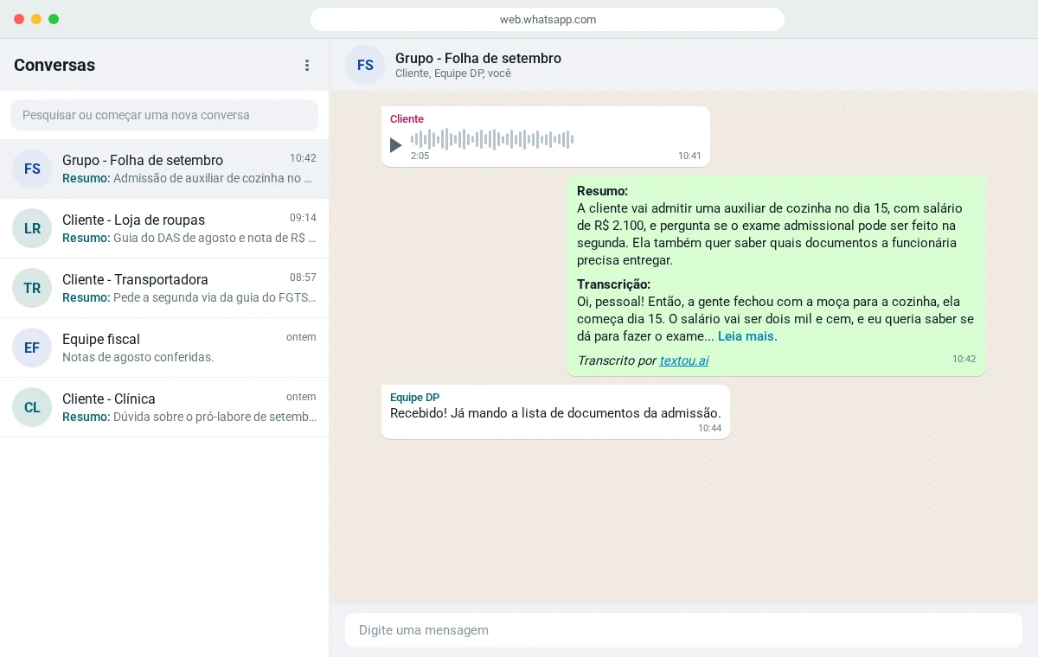Click the segunda via da guia FGTS preview
This screenshot has height=657, width=1038.
coord(189,297)
